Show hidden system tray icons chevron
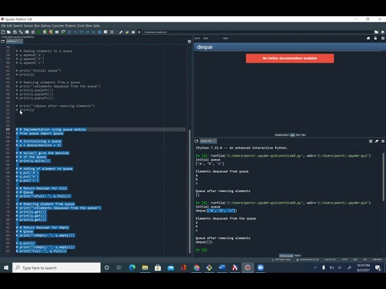Viewport: 386px width, 289px height. coord(315,267)
